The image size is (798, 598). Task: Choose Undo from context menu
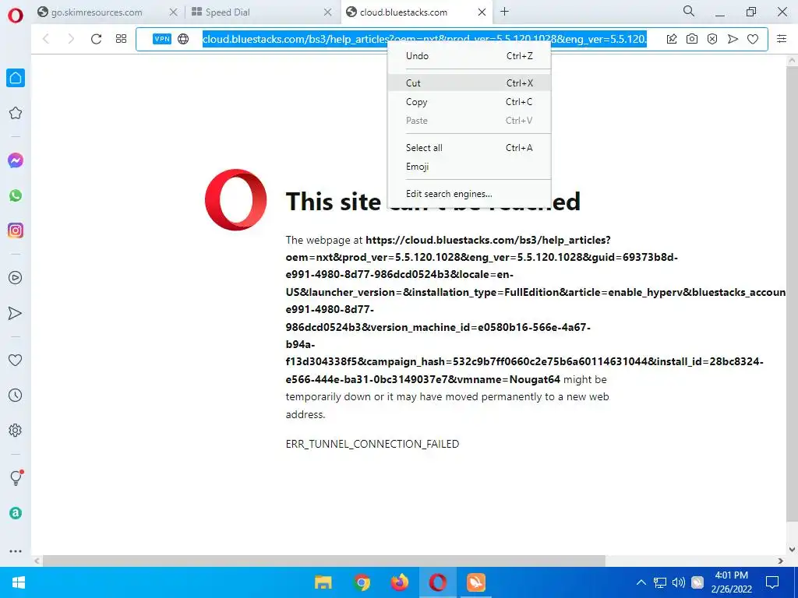coord(469,56)
